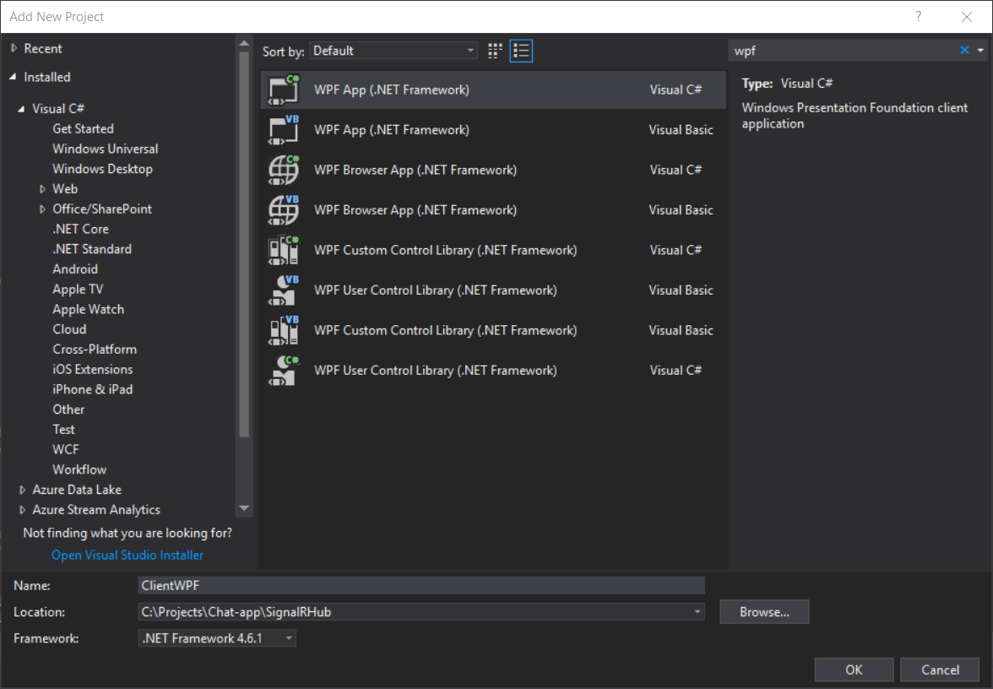Select .NET Standard category
The image size is (993, 689).
point(92,249)
